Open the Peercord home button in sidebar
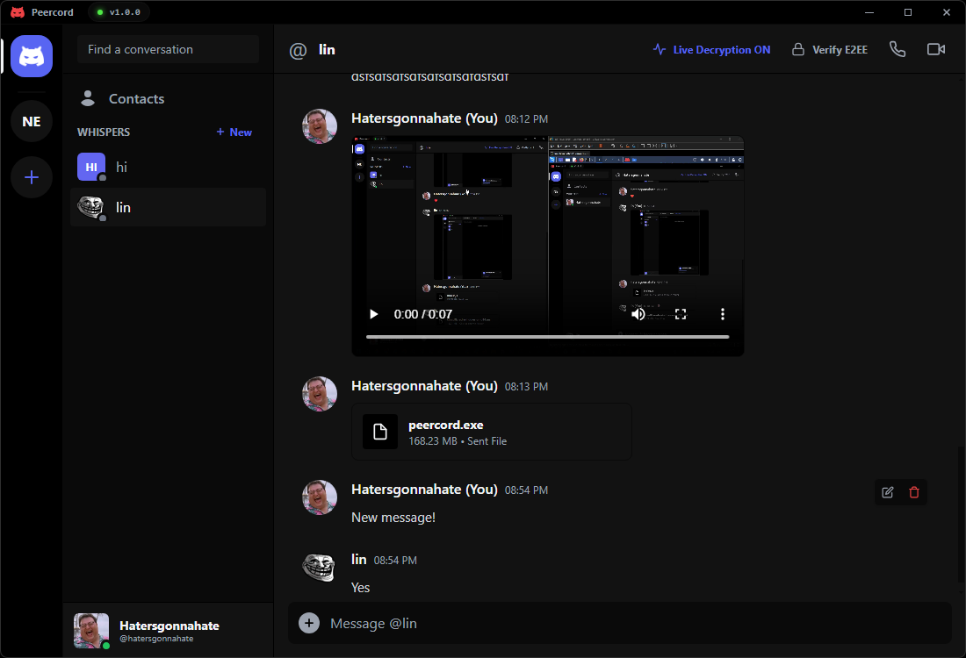Screen dimensions: 966x658 [32, 56]
